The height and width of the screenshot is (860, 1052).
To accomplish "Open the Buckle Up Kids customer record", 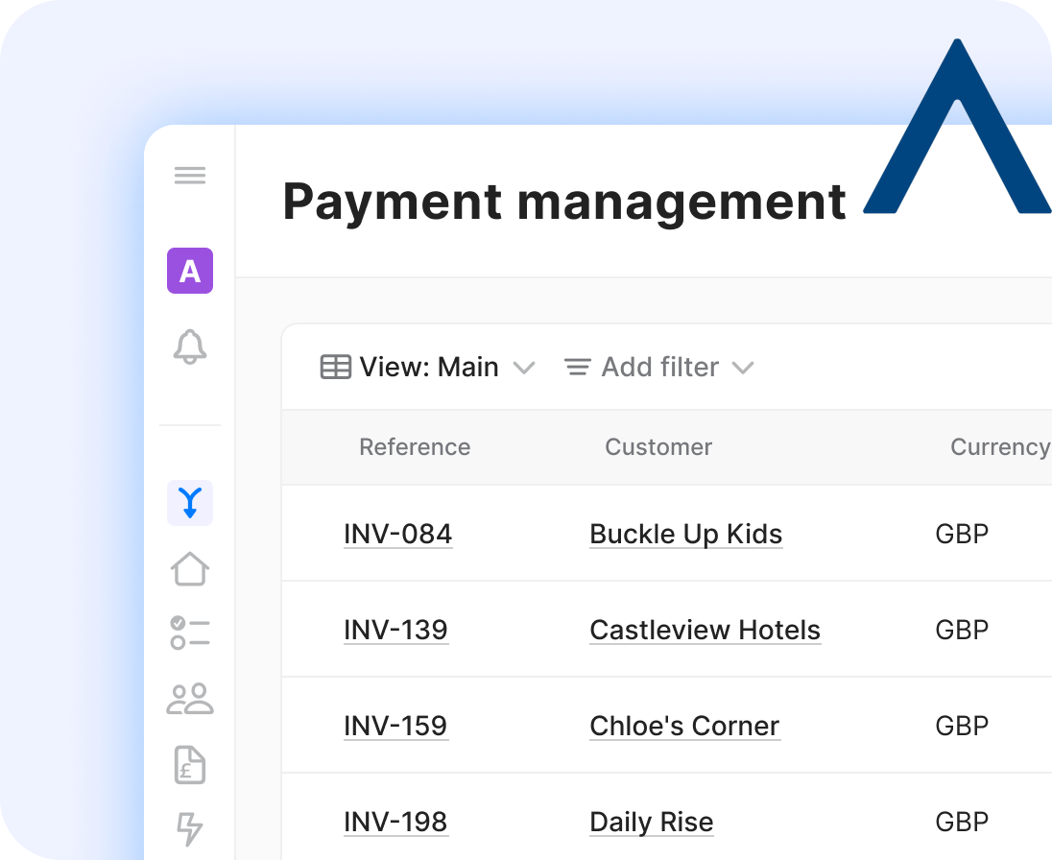I will point(685,534).
